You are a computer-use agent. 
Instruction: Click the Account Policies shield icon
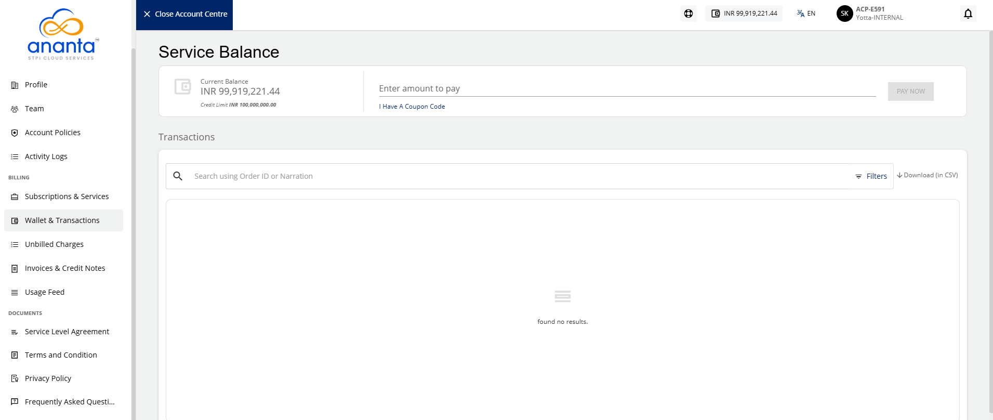pyautogui.click(x=15, y=133)
